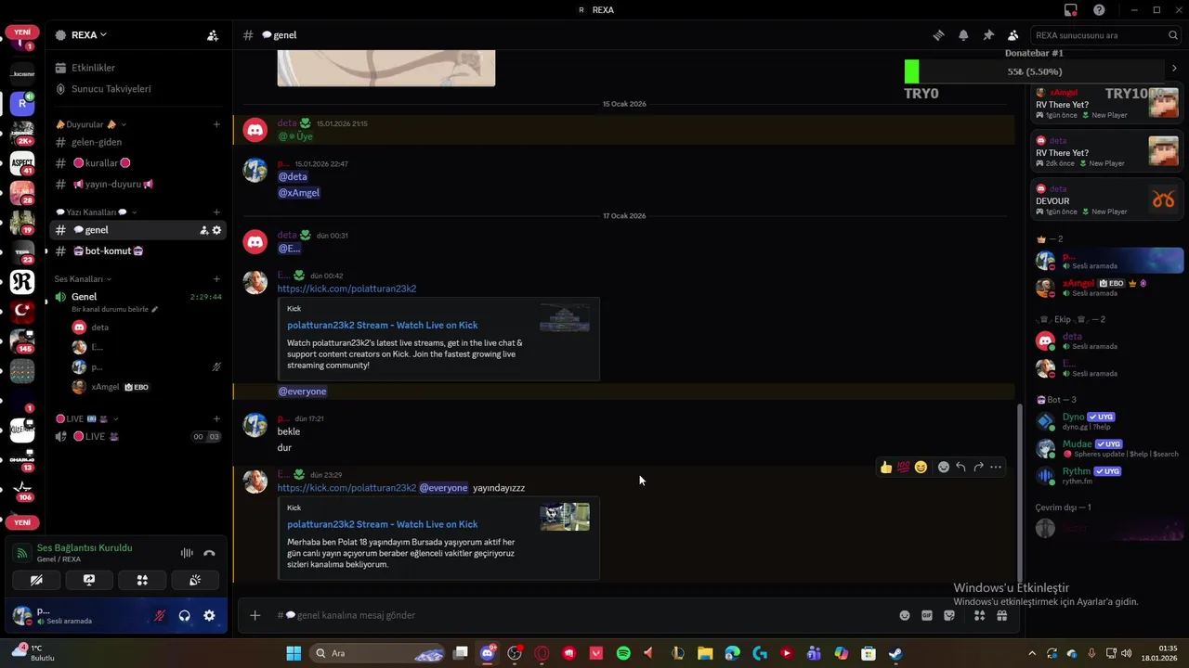Screen dimensions: 1189x668
Task: Open Etkinlikler in sidebar
Action: click(138, 68)
